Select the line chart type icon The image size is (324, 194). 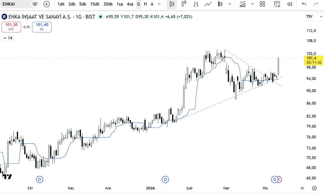click(208, 4)
